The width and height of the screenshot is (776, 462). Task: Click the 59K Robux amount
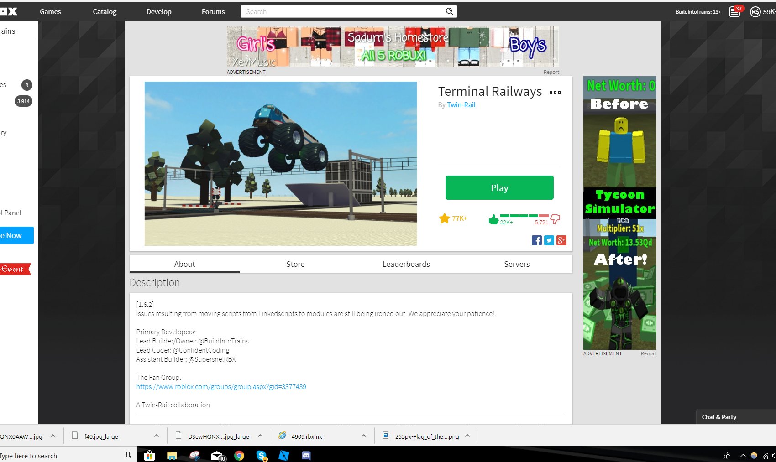click(769, 12)
